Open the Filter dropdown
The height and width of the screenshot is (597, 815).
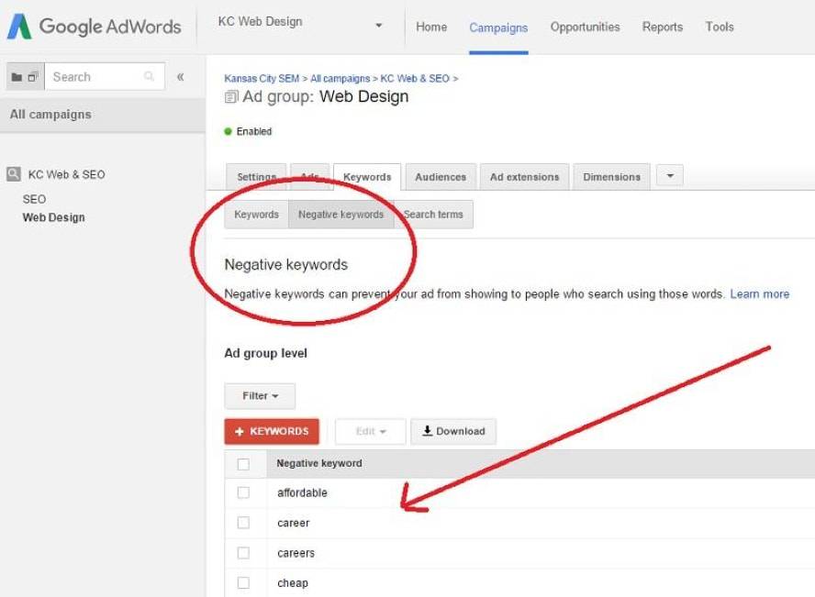[x=260, y=396]
